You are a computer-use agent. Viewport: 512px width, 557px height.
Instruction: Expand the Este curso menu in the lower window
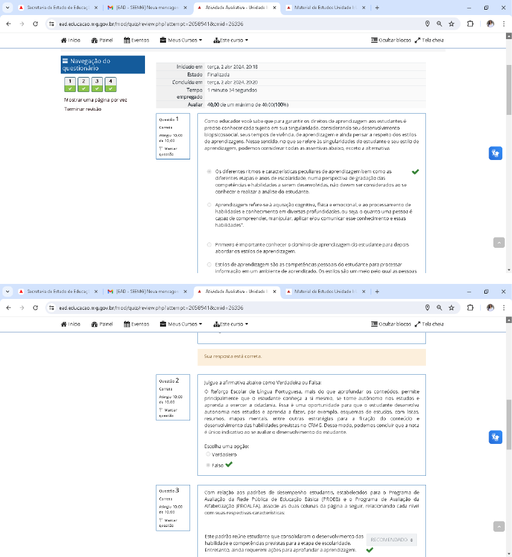[230, 324]
